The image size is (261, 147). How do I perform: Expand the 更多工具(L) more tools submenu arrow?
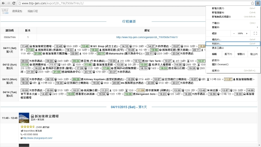tap(257, 48)
